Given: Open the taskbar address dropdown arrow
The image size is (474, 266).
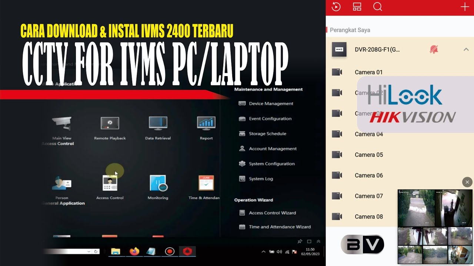Looking at the screenshot, I should [x=89, y=251].
